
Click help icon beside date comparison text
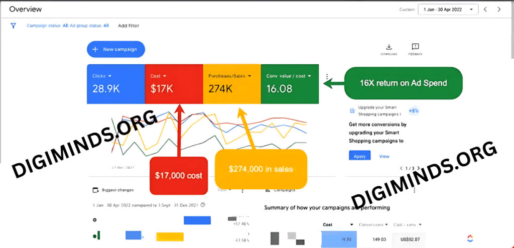coord(203,205)
